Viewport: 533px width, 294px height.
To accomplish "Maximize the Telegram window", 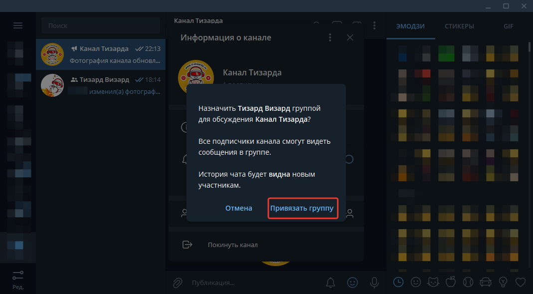I will pyautogui.click(x=506, y=6).
